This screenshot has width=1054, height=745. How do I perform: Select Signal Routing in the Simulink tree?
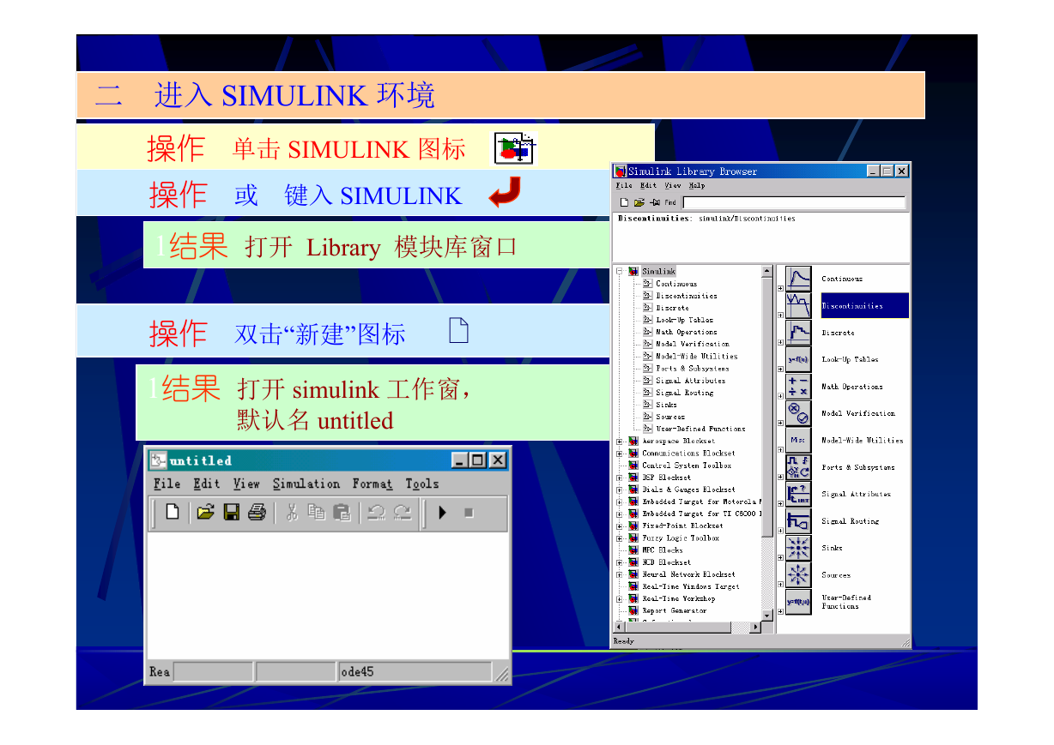click(685, 393)
